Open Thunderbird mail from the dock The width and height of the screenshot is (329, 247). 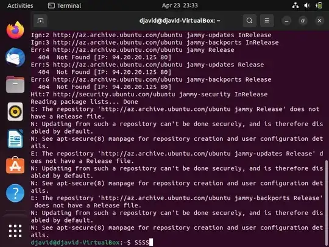tap(15, 57)
